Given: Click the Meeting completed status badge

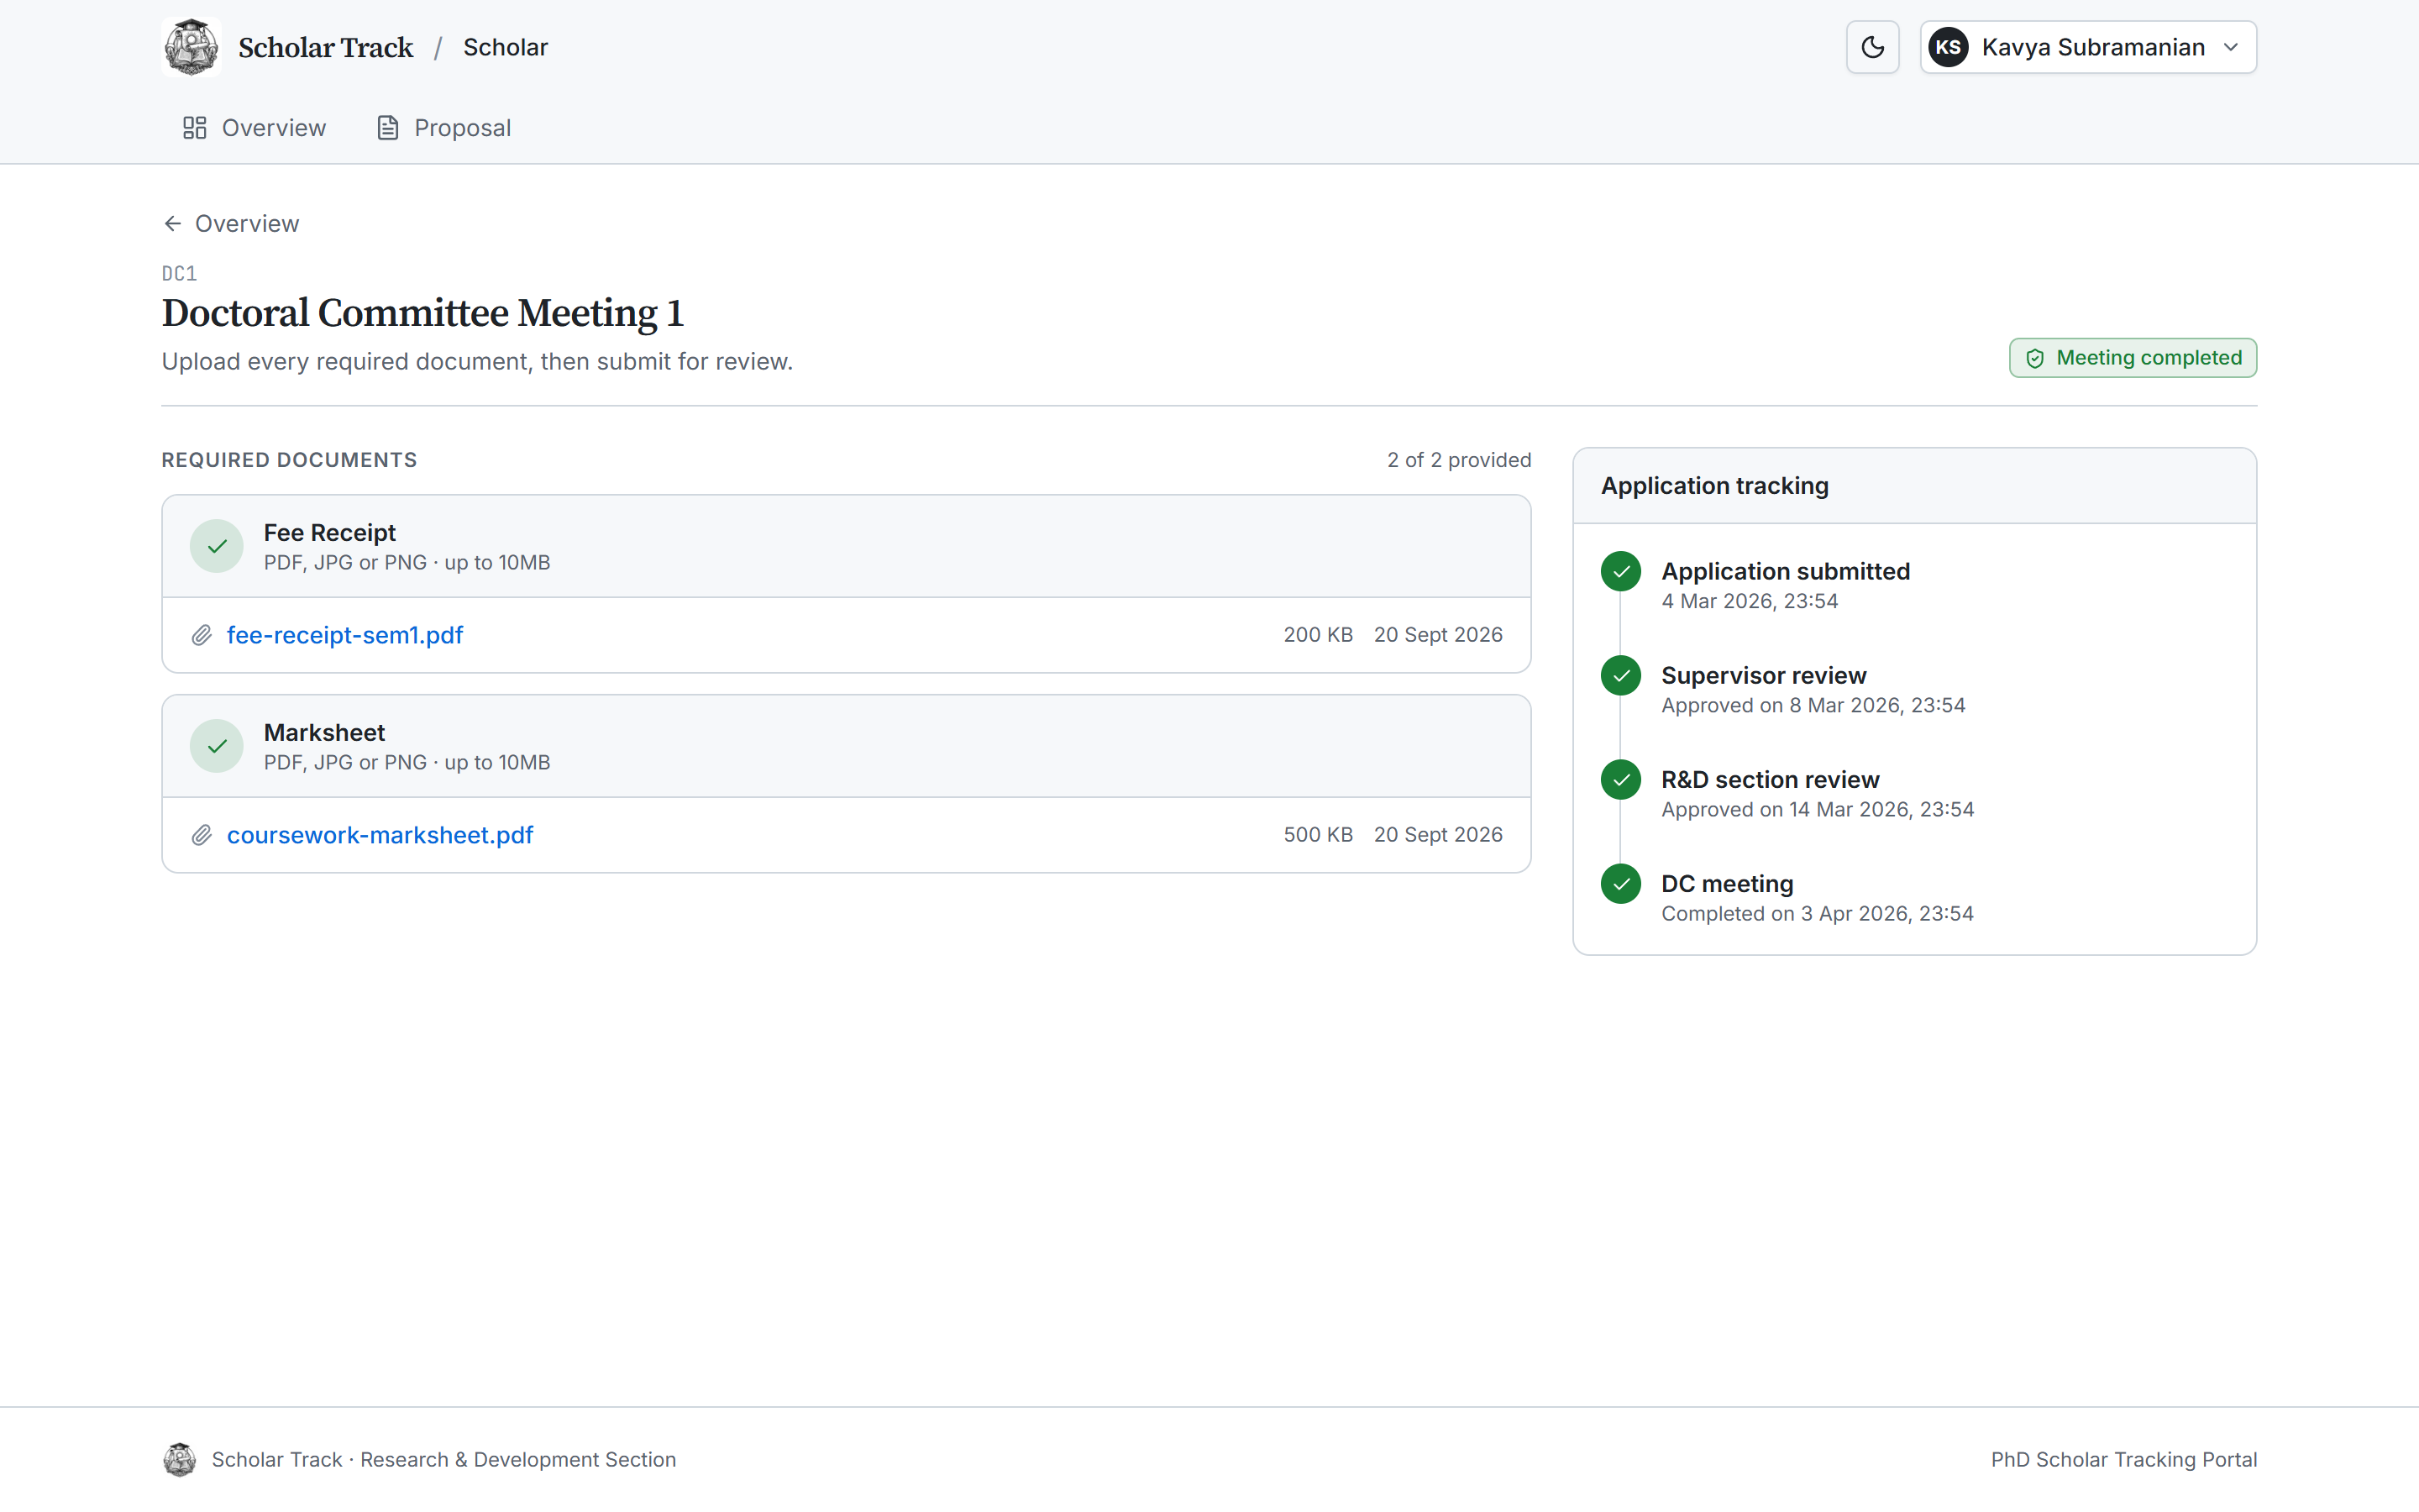Looking at the screenshot, I should tap(2133, 358).
